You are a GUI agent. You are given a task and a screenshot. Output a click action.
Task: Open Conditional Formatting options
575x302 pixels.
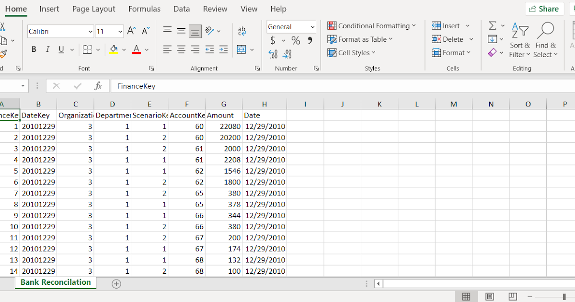(x=372, y=25)
